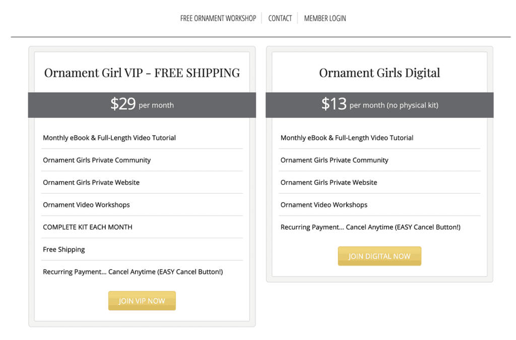The width and height of the screenshot is (516, 340).
Task: Open the CONTACT page
Action: point(280,18)
